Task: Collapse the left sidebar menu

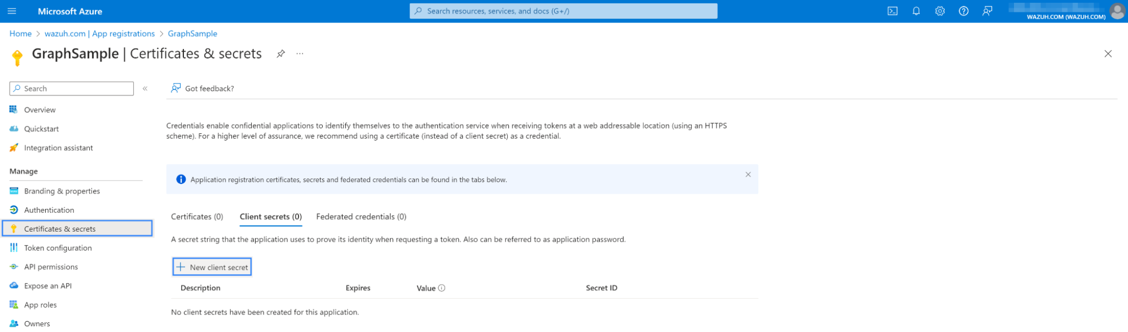Action: tap(145, 89)
